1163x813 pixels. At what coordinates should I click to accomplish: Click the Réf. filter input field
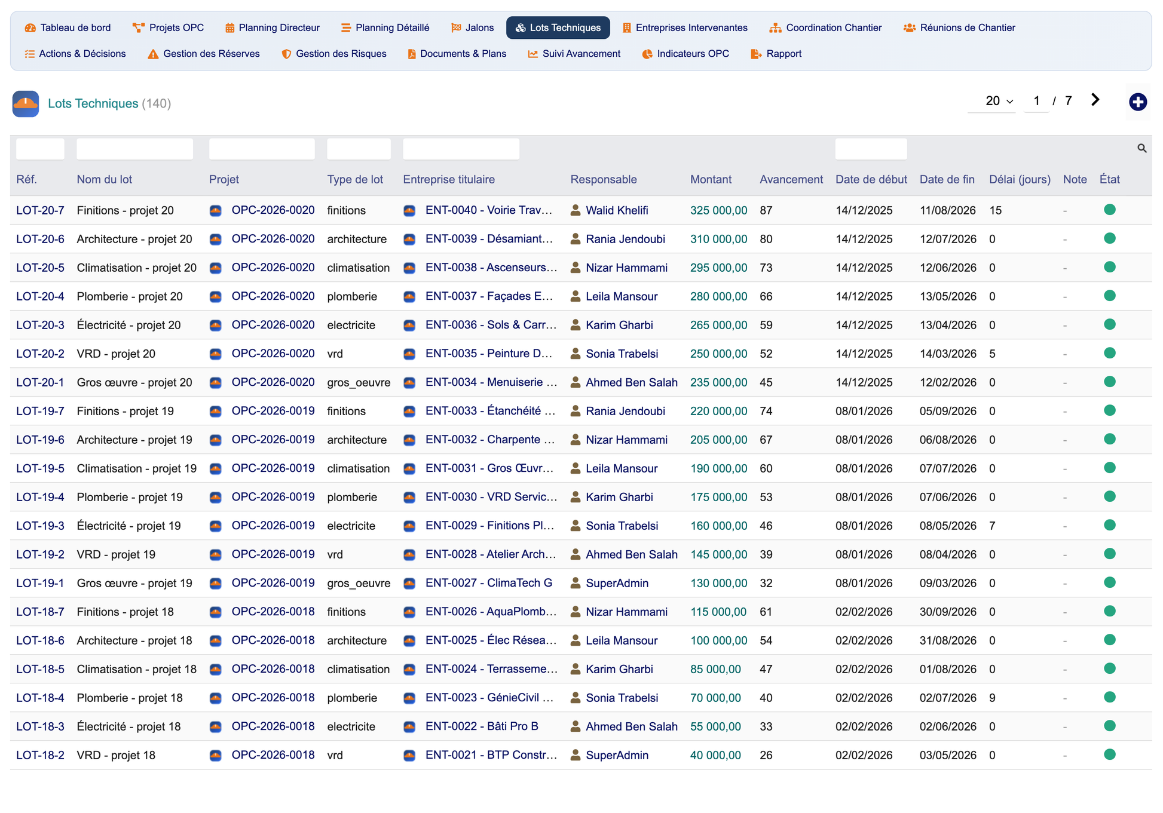(x=40, y=149)
